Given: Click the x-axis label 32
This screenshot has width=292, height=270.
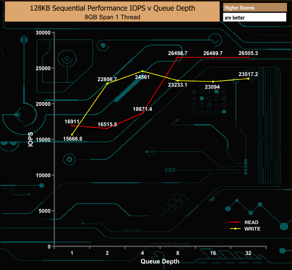Looking at the screenshot, I should (248, 253).
